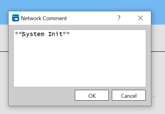Click the gray dialog strip above the comment box
This screenshot has width=165, height=114.
tap(80, 27)
